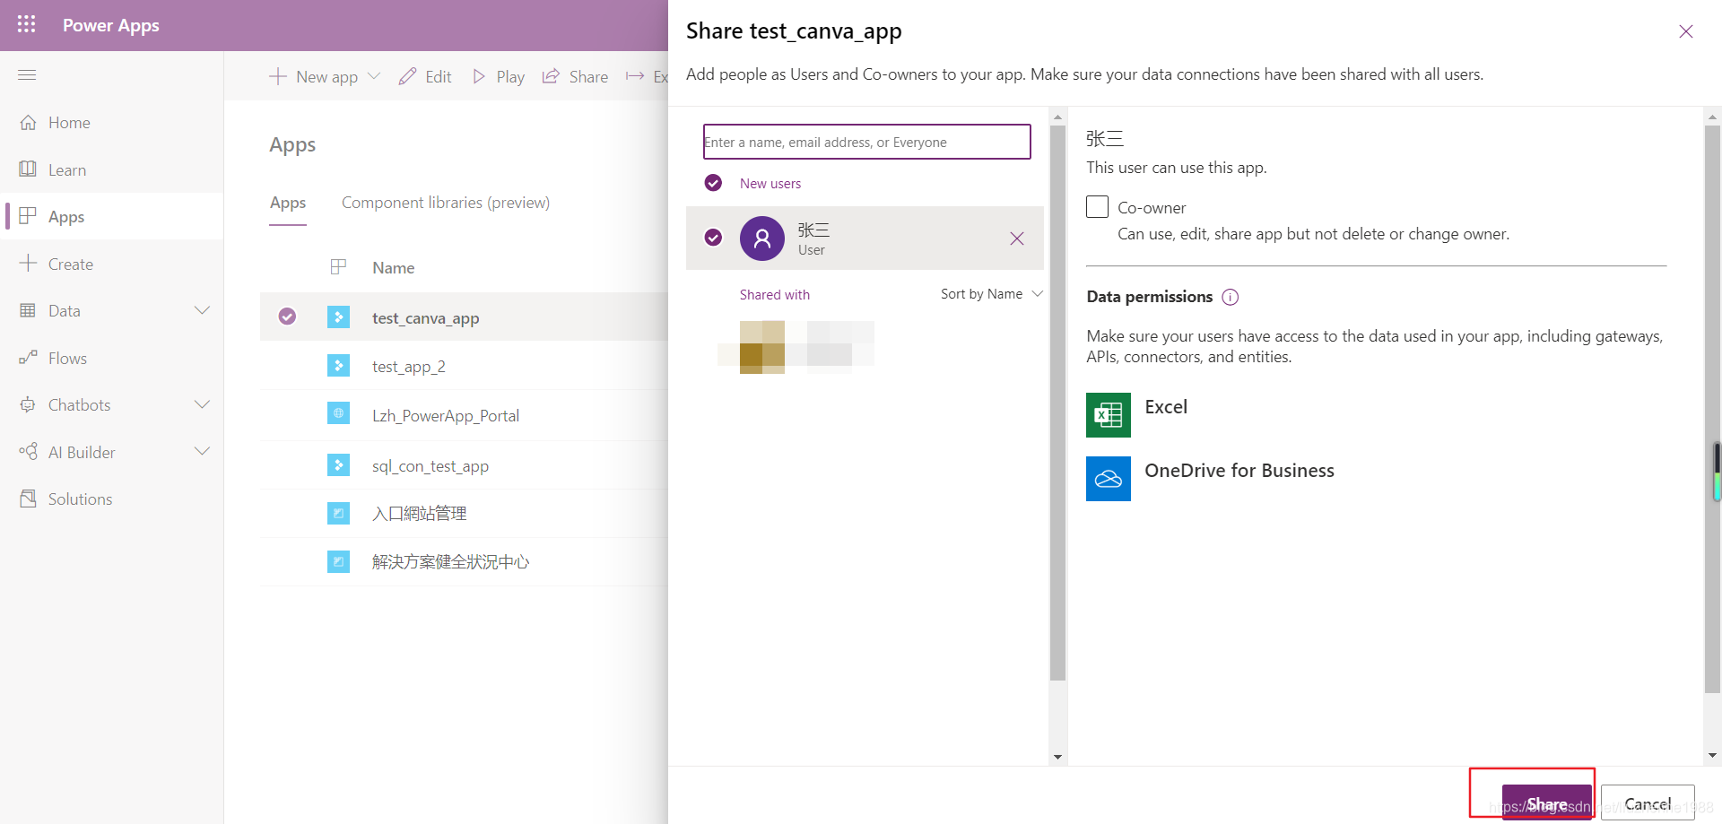Open test_canva_app in the list
This screenshot has width=1722, height=824.
point(426,317)
